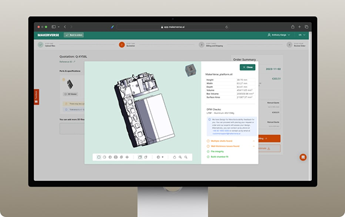Click the Quotation: Q-XY58L heading

click(73, 56)
